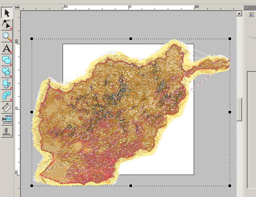Click the right-middle selection handle
Screen dimensions: 256x197
coord(230,112)
